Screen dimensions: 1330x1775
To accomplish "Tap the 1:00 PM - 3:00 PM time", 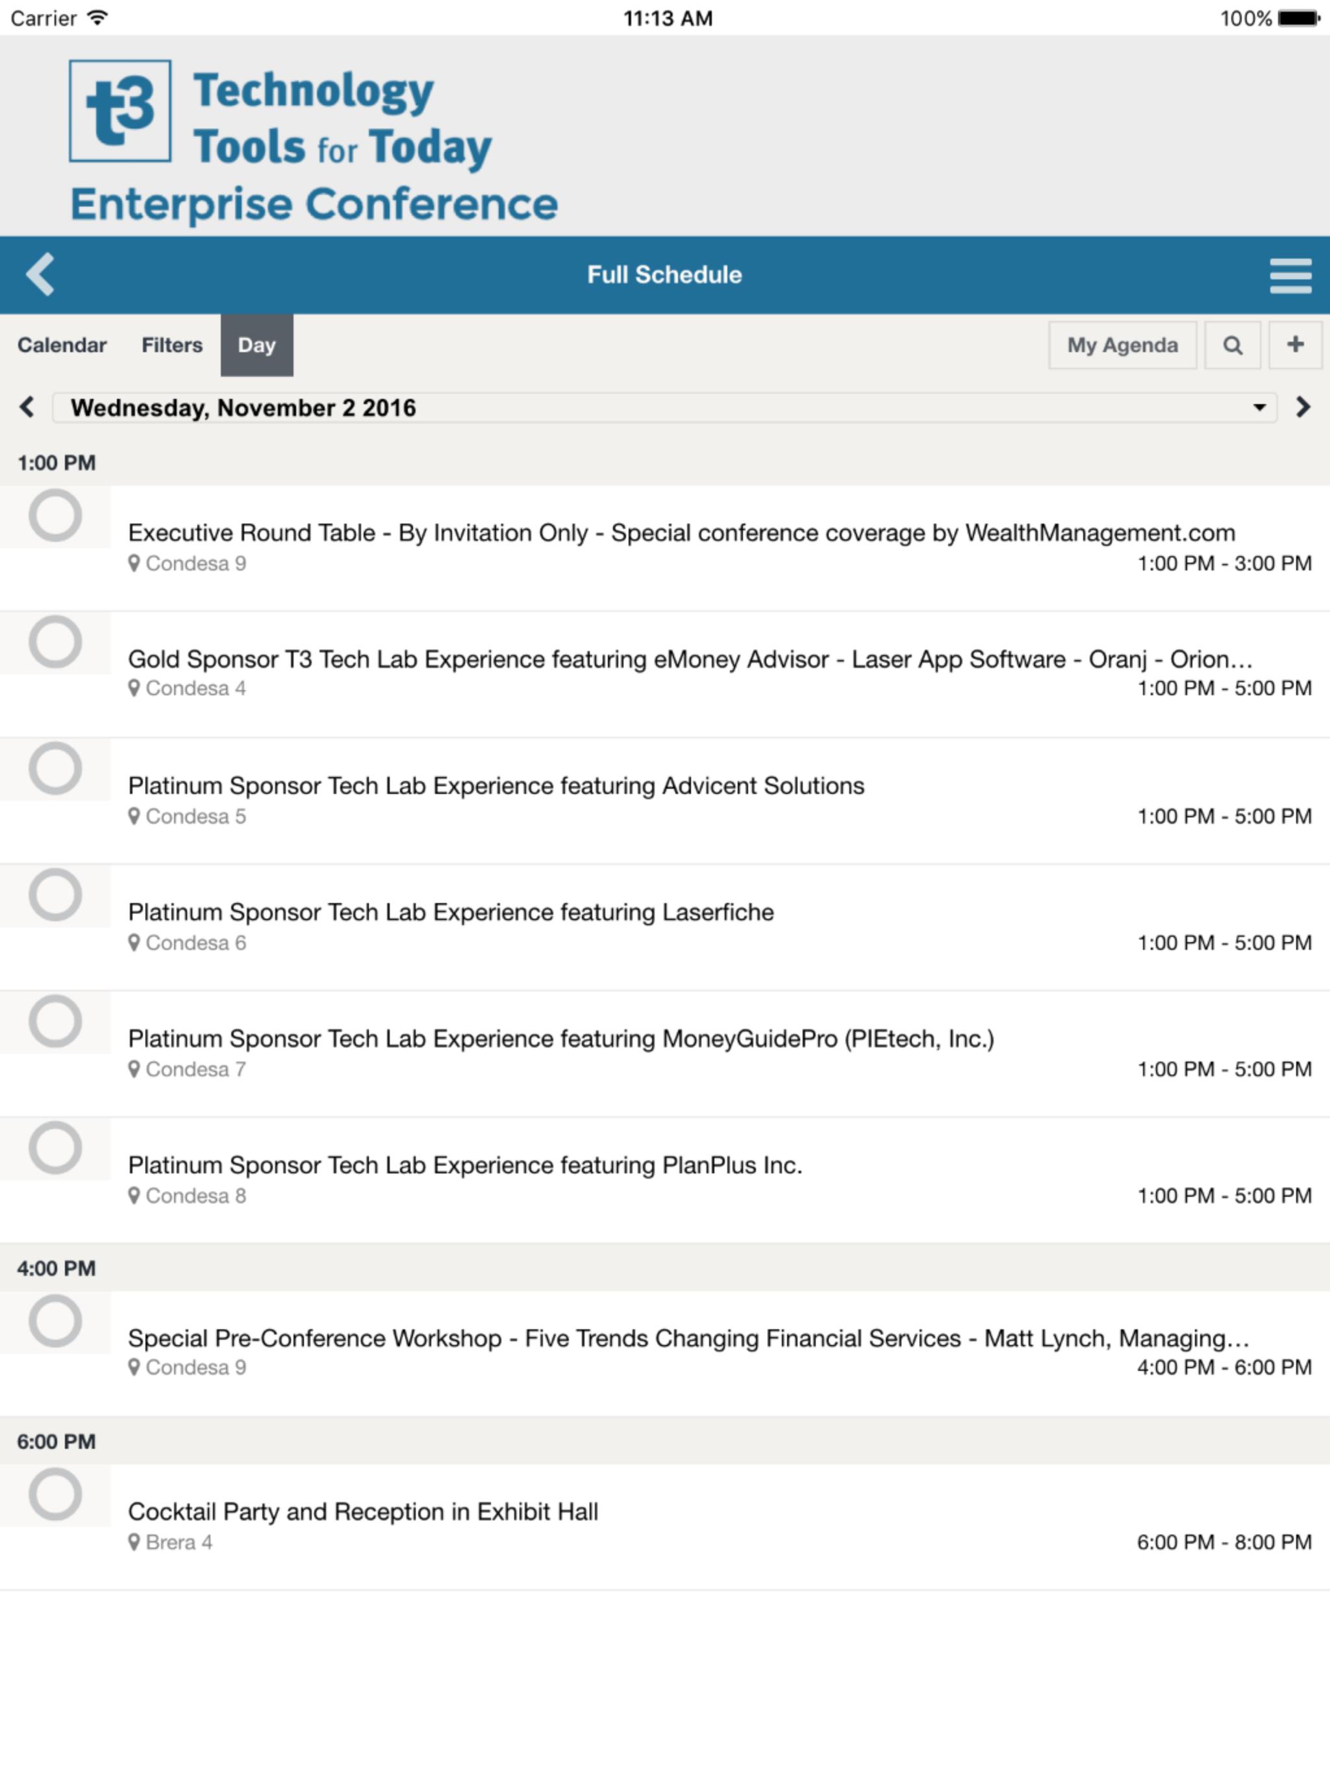I will pyautogui.click(x=1224, y=563).
